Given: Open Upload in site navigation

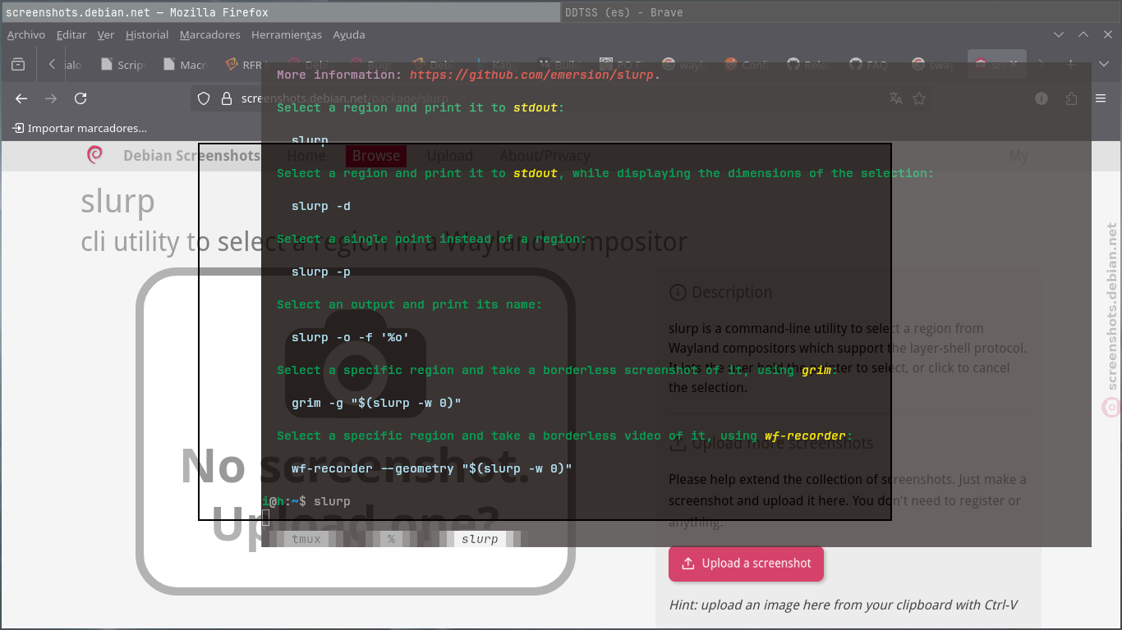Looking at the screenshot, I should (x=449, y=155).
